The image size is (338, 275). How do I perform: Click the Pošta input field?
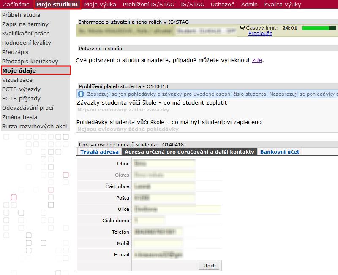164,198
